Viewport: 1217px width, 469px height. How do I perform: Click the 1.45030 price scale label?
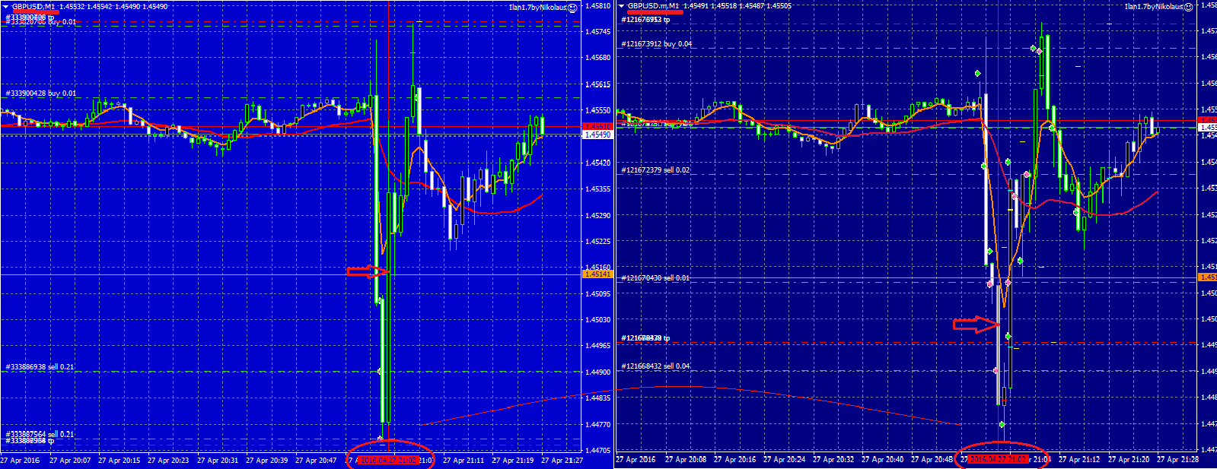tap(598, 320)
